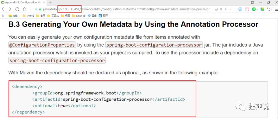
Task: Select the Appendix B. Configuration tab
Action: (23, 3)
